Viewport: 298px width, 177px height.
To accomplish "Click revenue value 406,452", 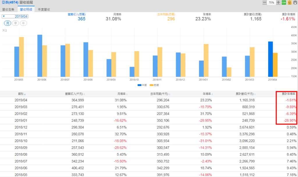I will [78, 168].
